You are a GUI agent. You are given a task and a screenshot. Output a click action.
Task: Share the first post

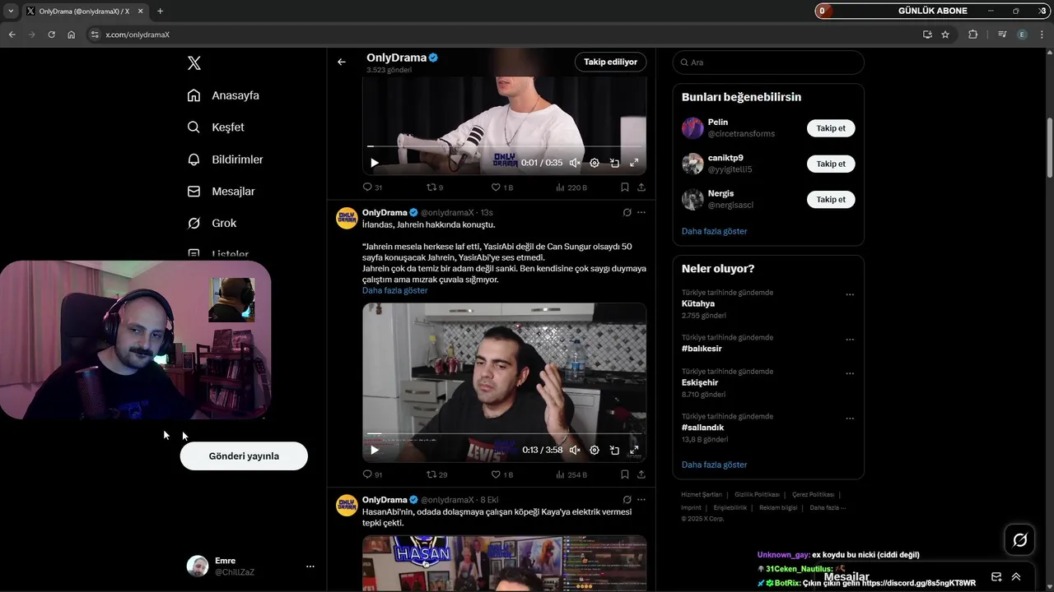[641, 187]
